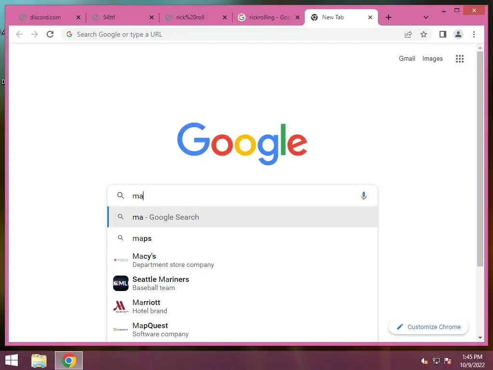Image resolution: width=493 pixels, height=370 pixels.
Task: Open the Chrome side panel
Action: tap(443, 34)
